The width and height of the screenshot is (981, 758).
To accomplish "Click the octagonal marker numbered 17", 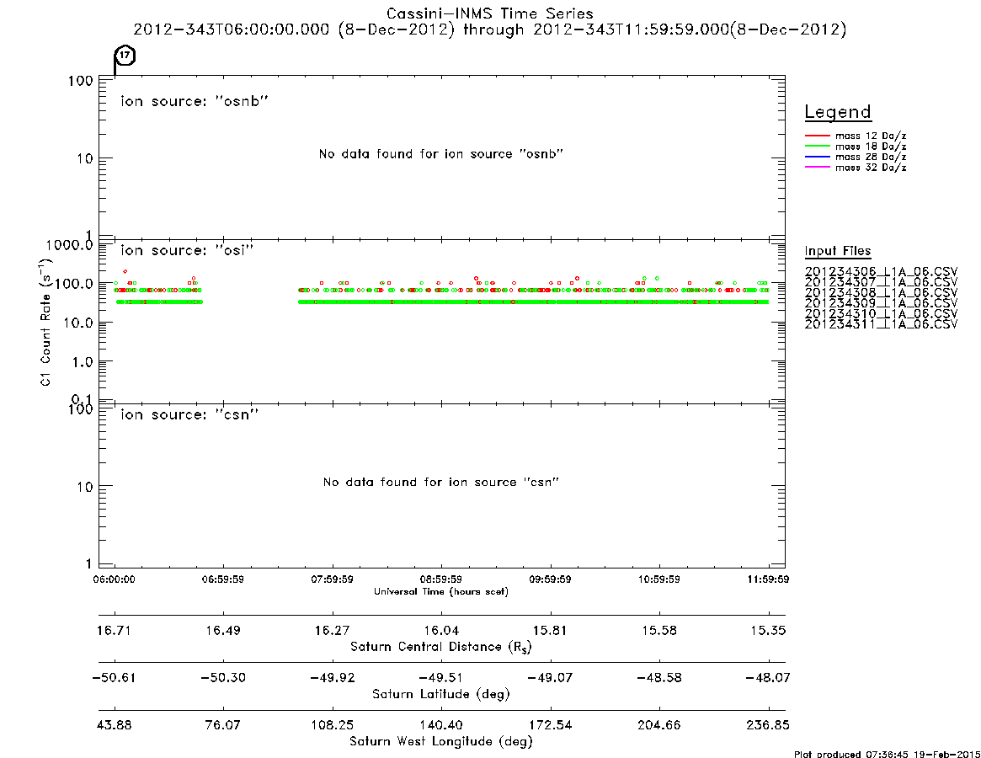I will pos(125,55).
